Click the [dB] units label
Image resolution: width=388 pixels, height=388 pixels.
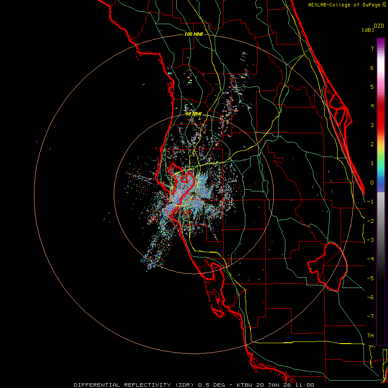point(368,30)
